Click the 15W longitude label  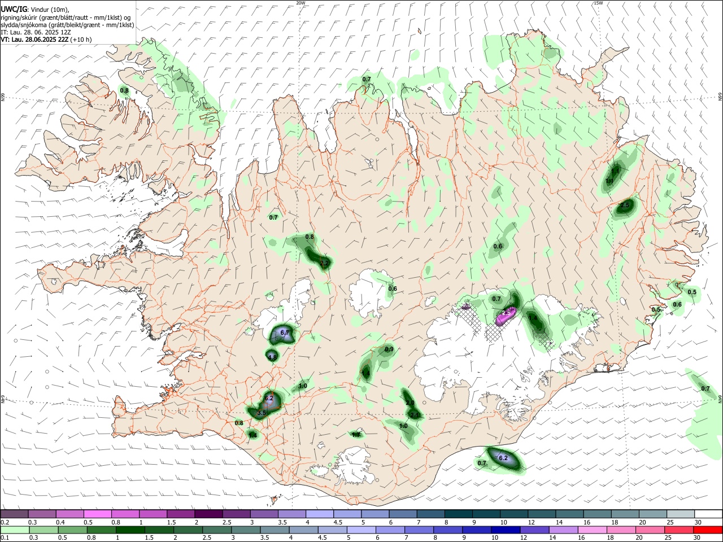598,3
